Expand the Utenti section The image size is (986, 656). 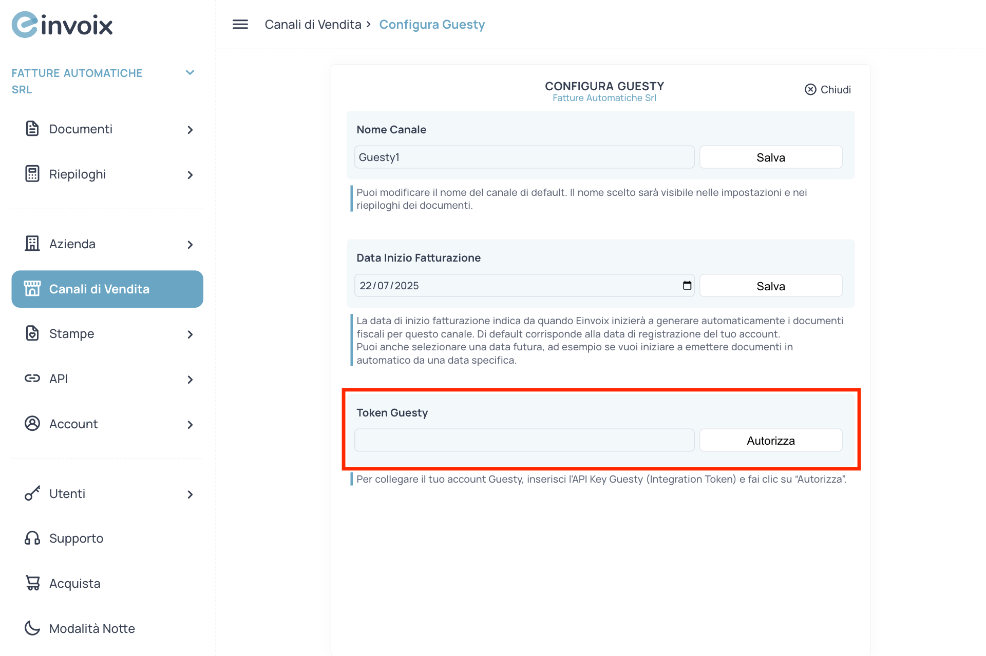[x=191, y=494]
